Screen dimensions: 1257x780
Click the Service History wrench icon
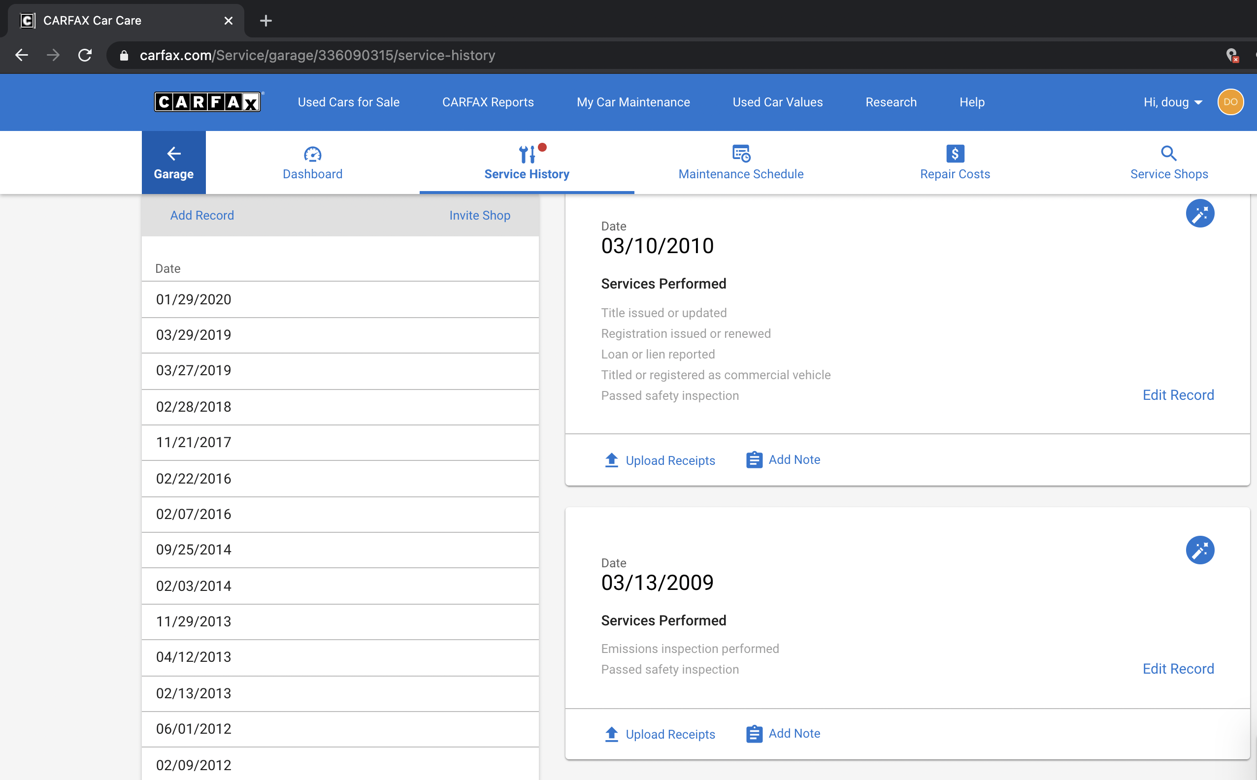[x=527, y=154]
